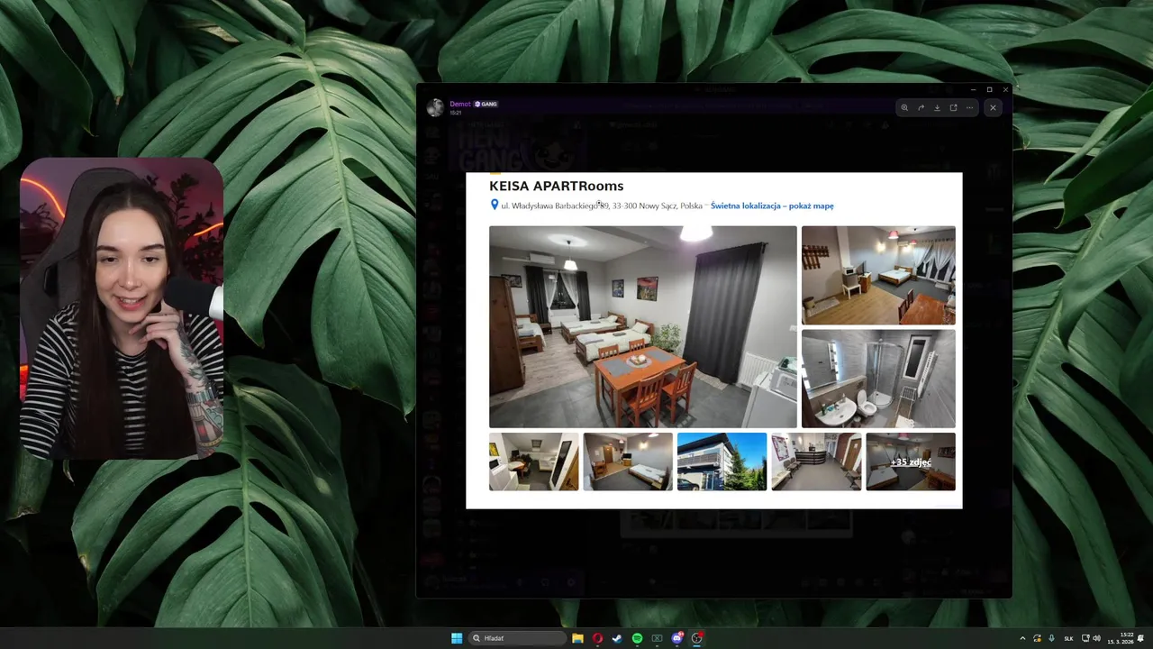
Task: Open the Opera browser taskbar icon
Action: click(597, 638)
